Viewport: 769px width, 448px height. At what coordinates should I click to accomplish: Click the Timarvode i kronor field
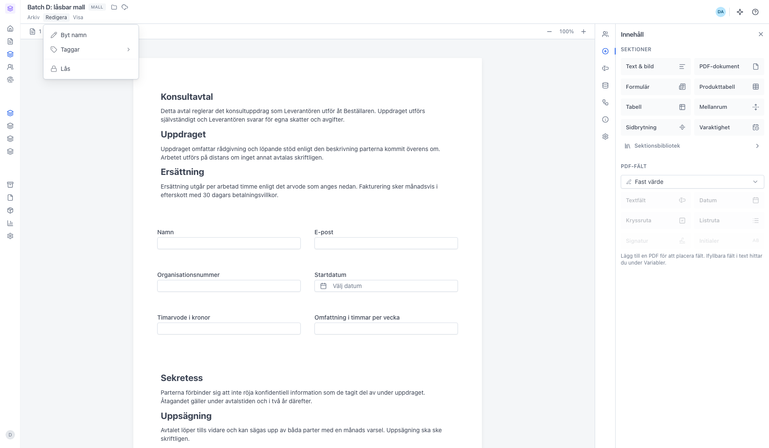pos(229,329)
